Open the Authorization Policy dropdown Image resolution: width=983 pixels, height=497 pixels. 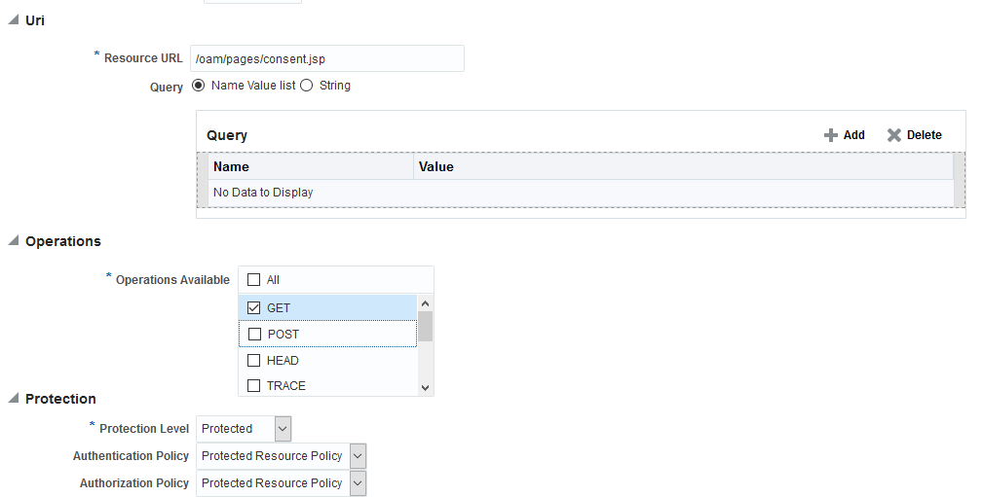point(358,483)
